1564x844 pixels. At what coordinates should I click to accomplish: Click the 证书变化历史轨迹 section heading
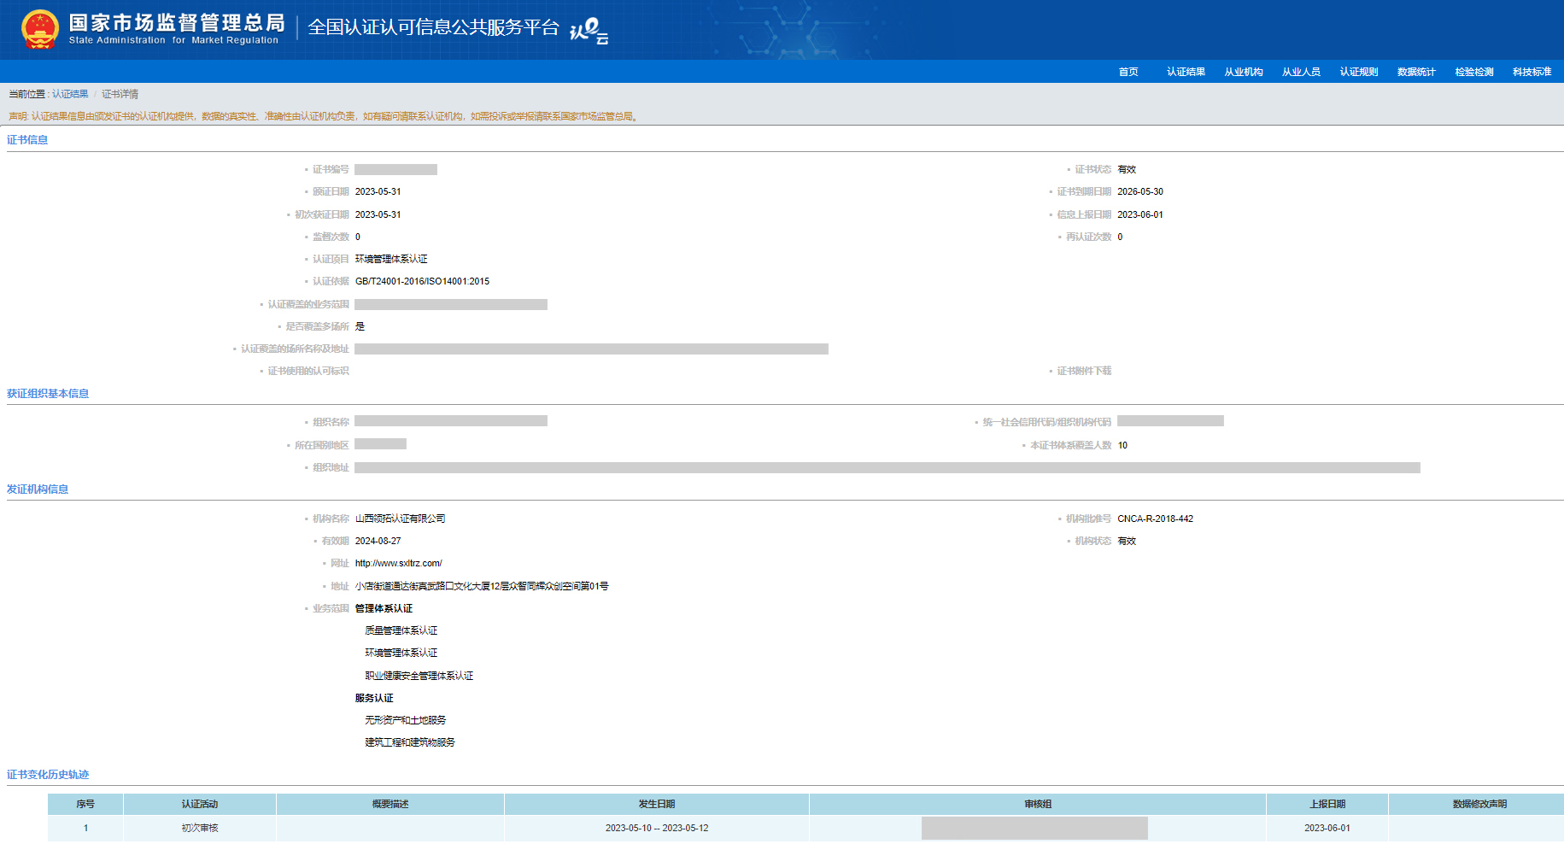pyautogui.click(x=48, y=775)
